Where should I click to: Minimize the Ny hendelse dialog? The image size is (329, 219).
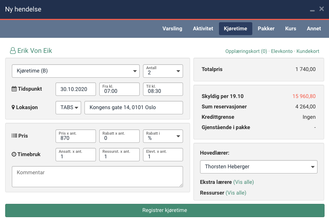point(312,10)
